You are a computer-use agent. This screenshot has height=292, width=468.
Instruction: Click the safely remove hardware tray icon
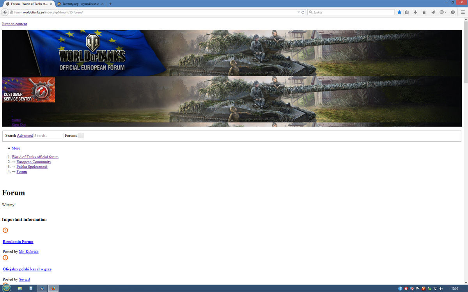[429, 288]
